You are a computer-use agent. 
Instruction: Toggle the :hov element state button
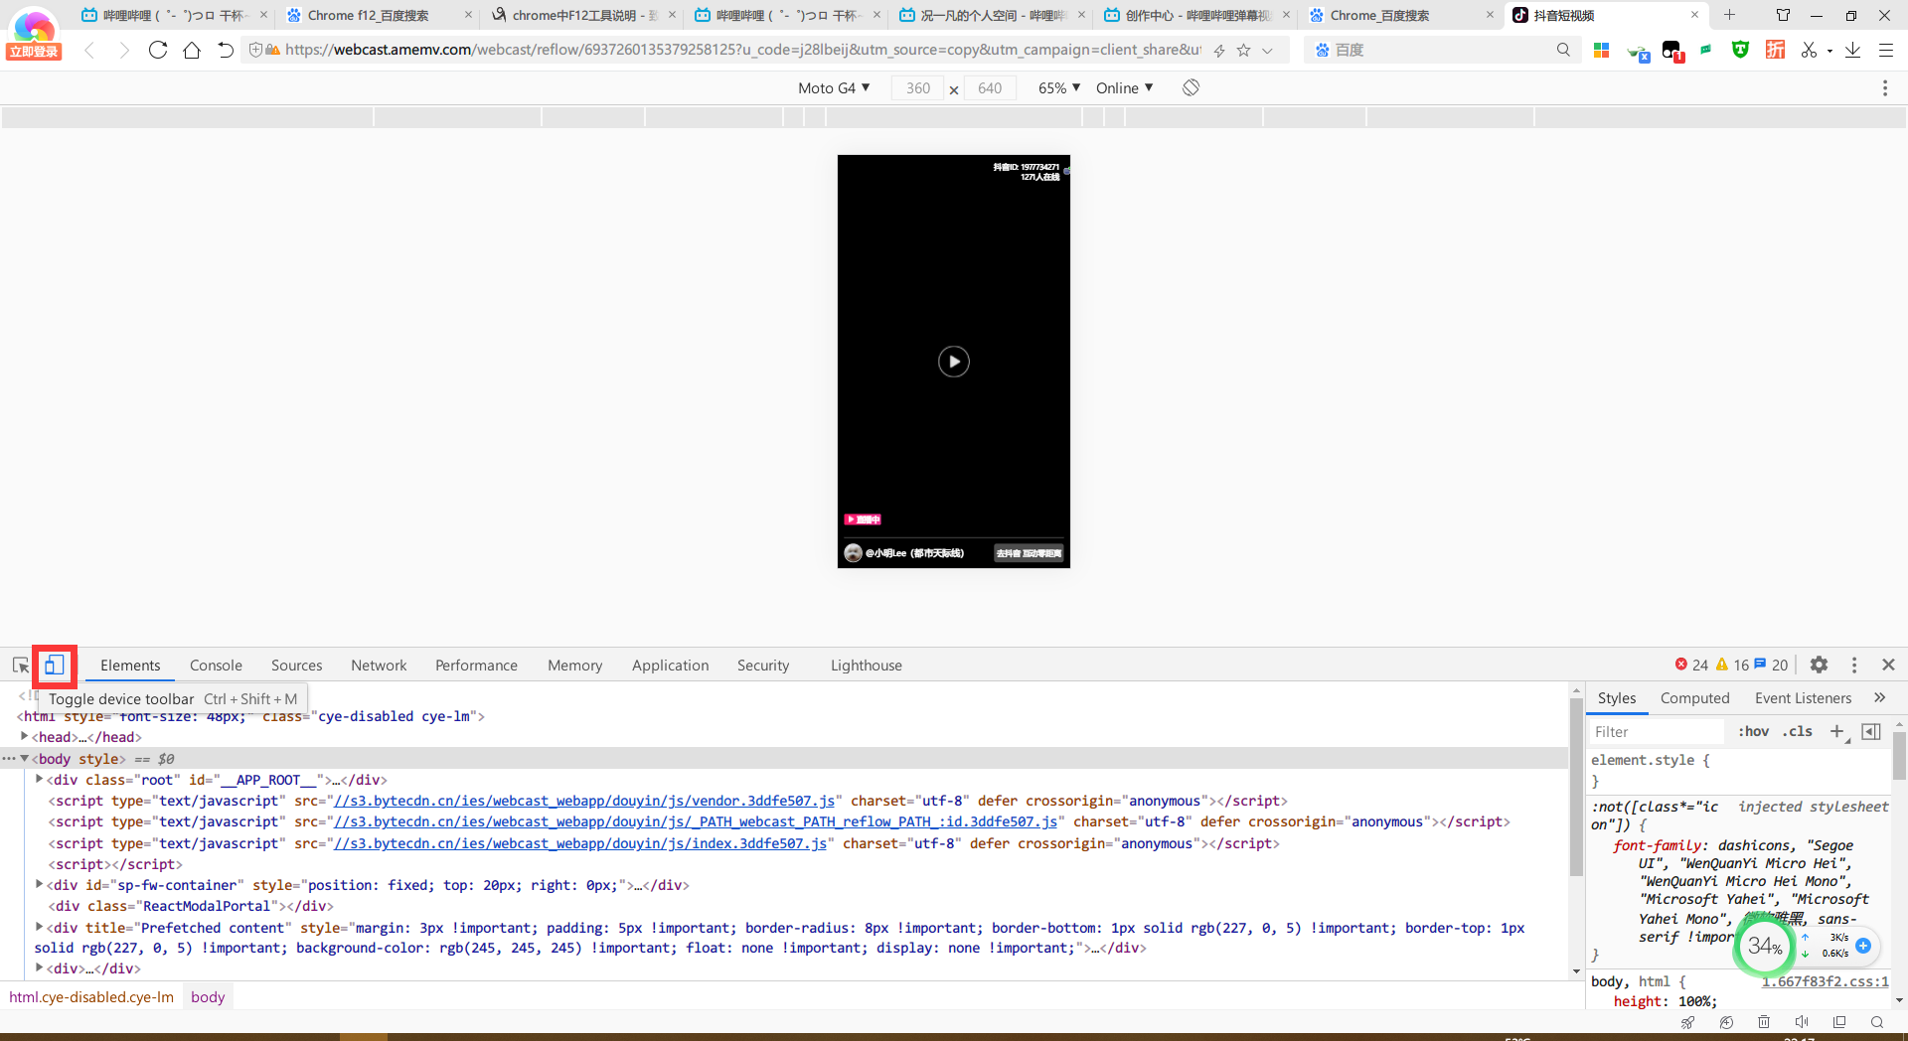coord(1753,731)
